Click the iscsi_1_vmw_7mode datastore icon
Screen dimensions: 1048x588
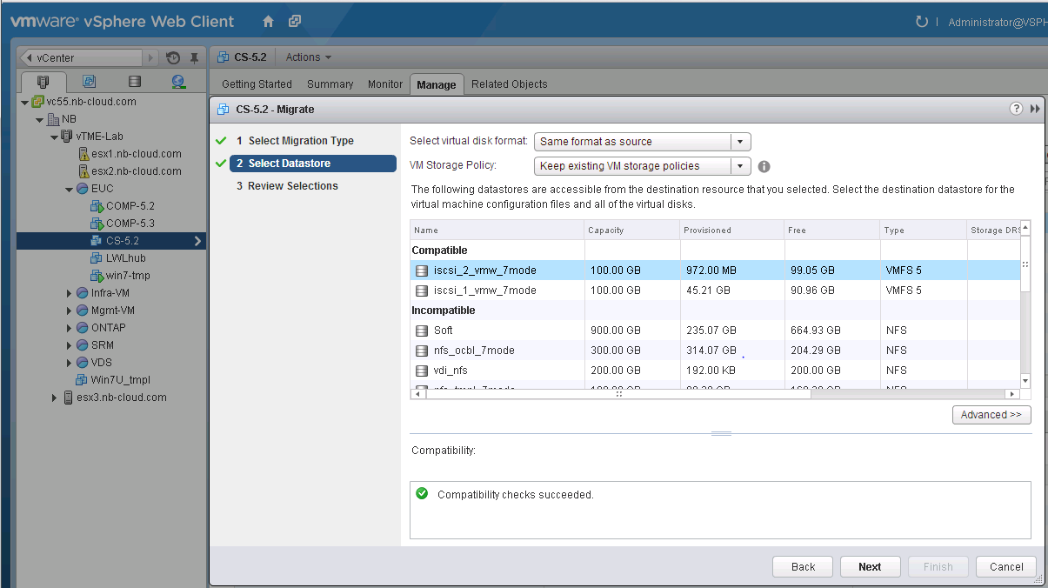pyautogui.click(x=422, y=291)
